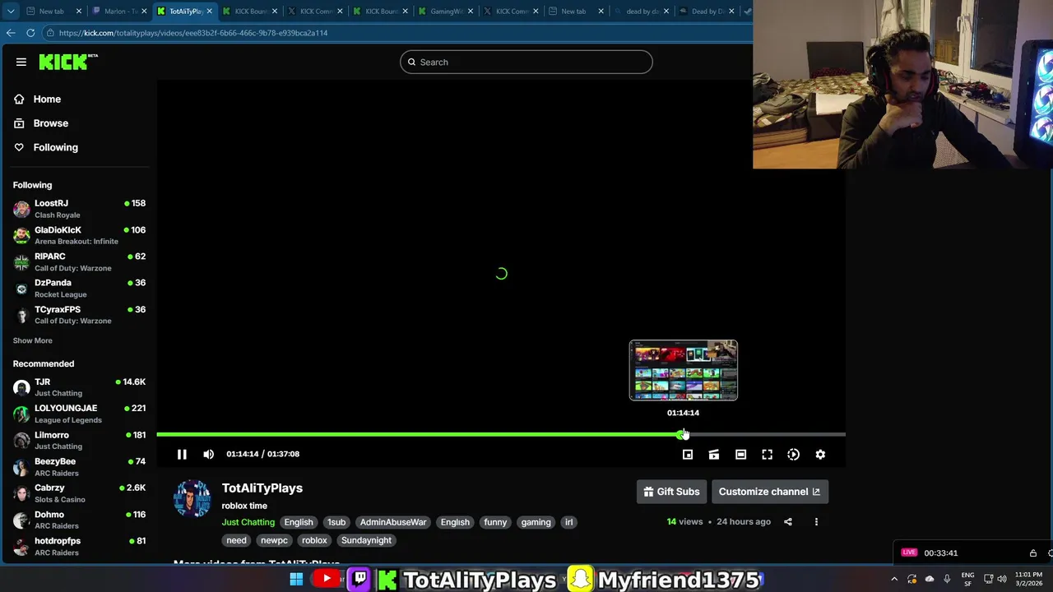The width and height of the screenshot is (1053, 592).
Task: Click the AdminAbuseWar tag
Action: 393,522
